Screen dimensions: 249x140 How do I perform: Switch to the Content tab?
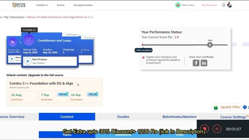tap(67, 117)
